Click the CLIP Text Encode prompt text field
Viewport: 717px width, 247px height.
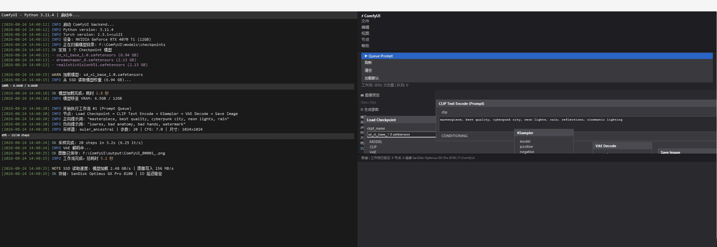click(577, 124)
